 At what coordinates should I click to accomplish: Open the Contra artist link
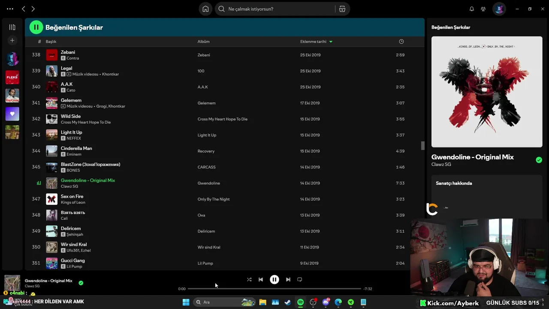(72, 58)
